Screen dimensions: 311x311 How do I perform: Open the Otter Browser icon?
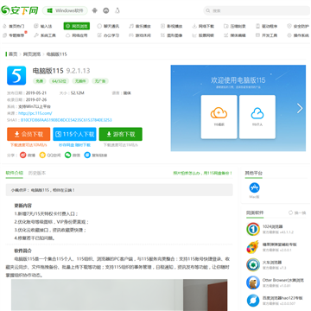253,282
